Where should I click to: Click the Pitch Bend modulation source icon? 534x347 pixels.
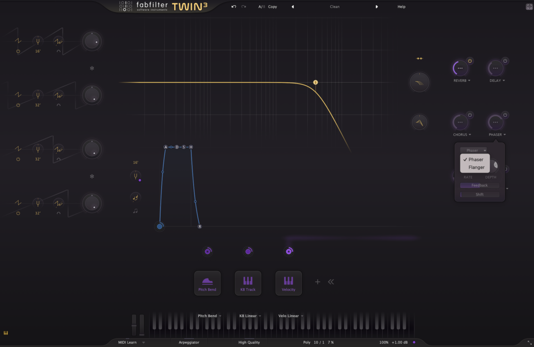(x=207, y=281)
